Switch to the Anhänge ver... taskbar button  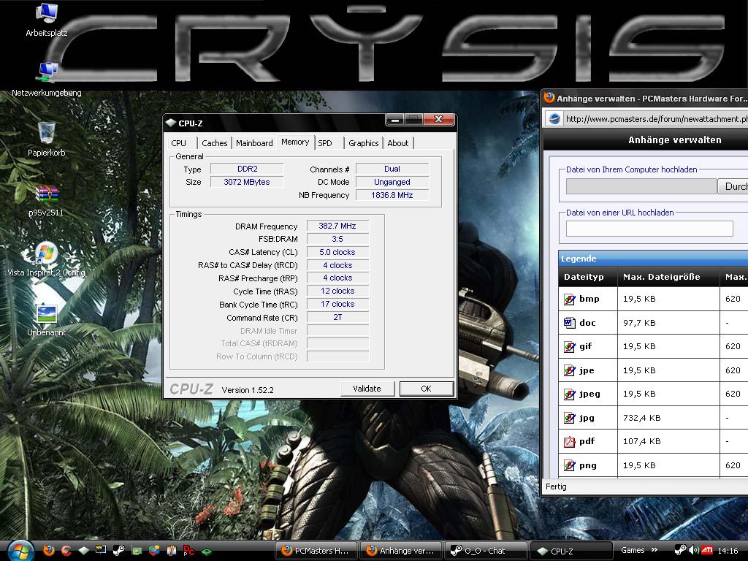coord(402,551)
